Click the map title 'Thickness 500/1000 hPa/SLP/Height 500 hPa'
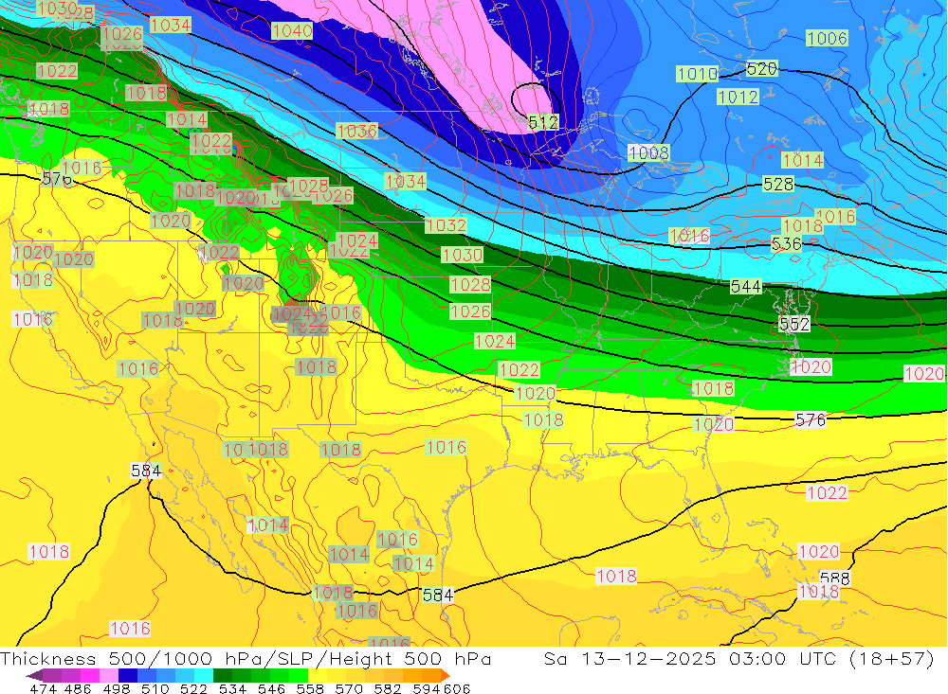This screenshot has height=694, width=948. click(246, 658)
